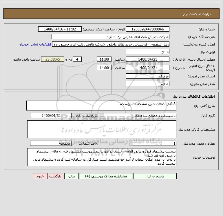Click the label شرح کلی نیاز
Viewport: 223px width, 216px height.
[x=204, y=106]
